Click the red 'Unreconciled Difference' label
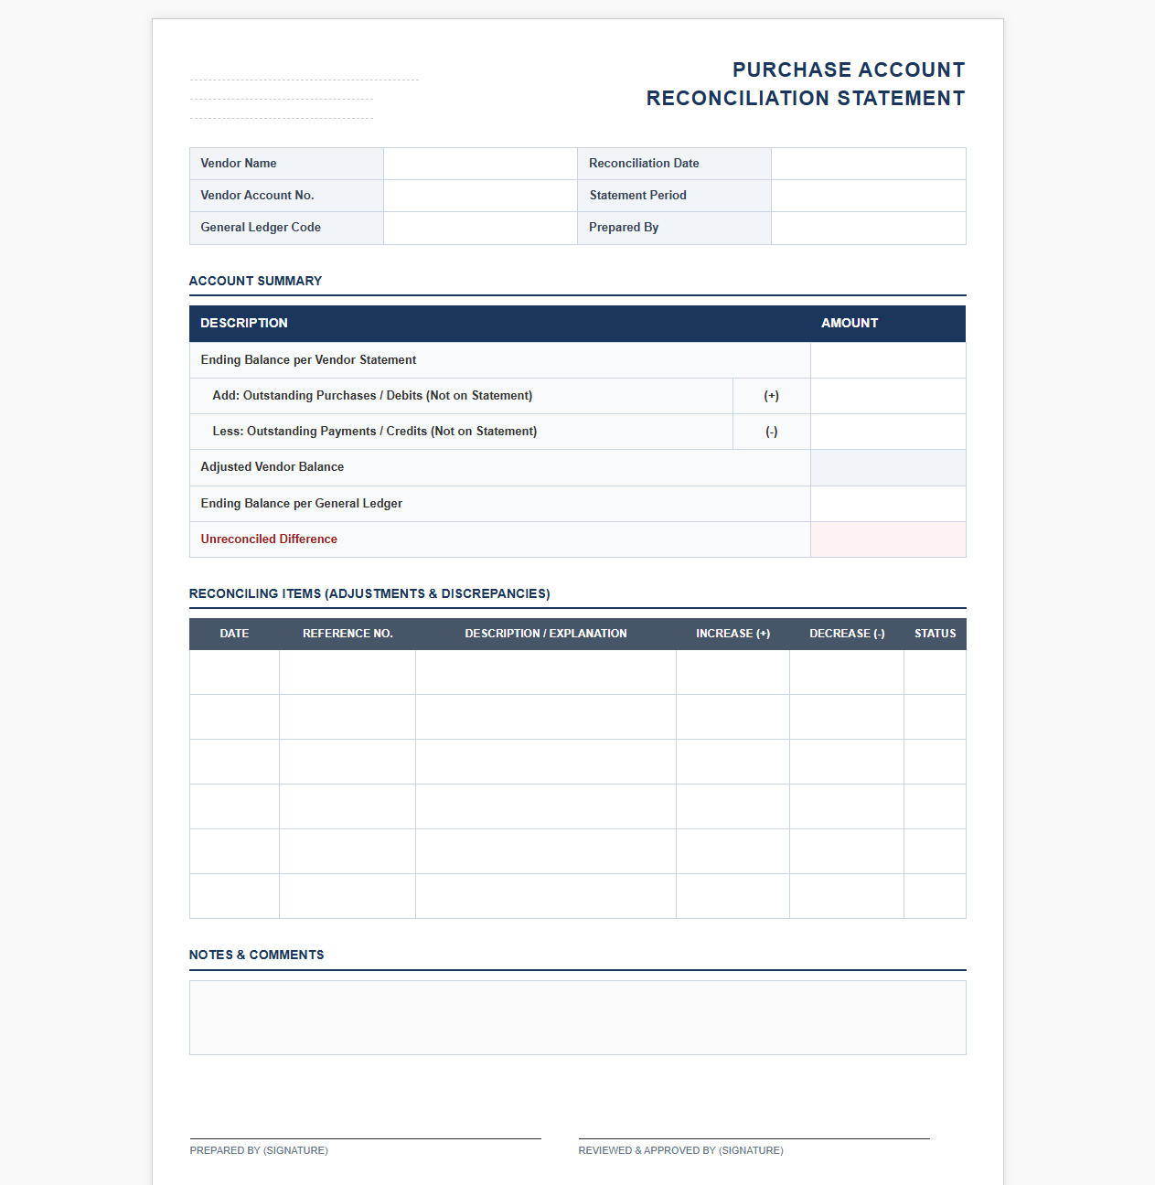The height and width of the screenshot is (1185, 1155). (x=269, y=539)
